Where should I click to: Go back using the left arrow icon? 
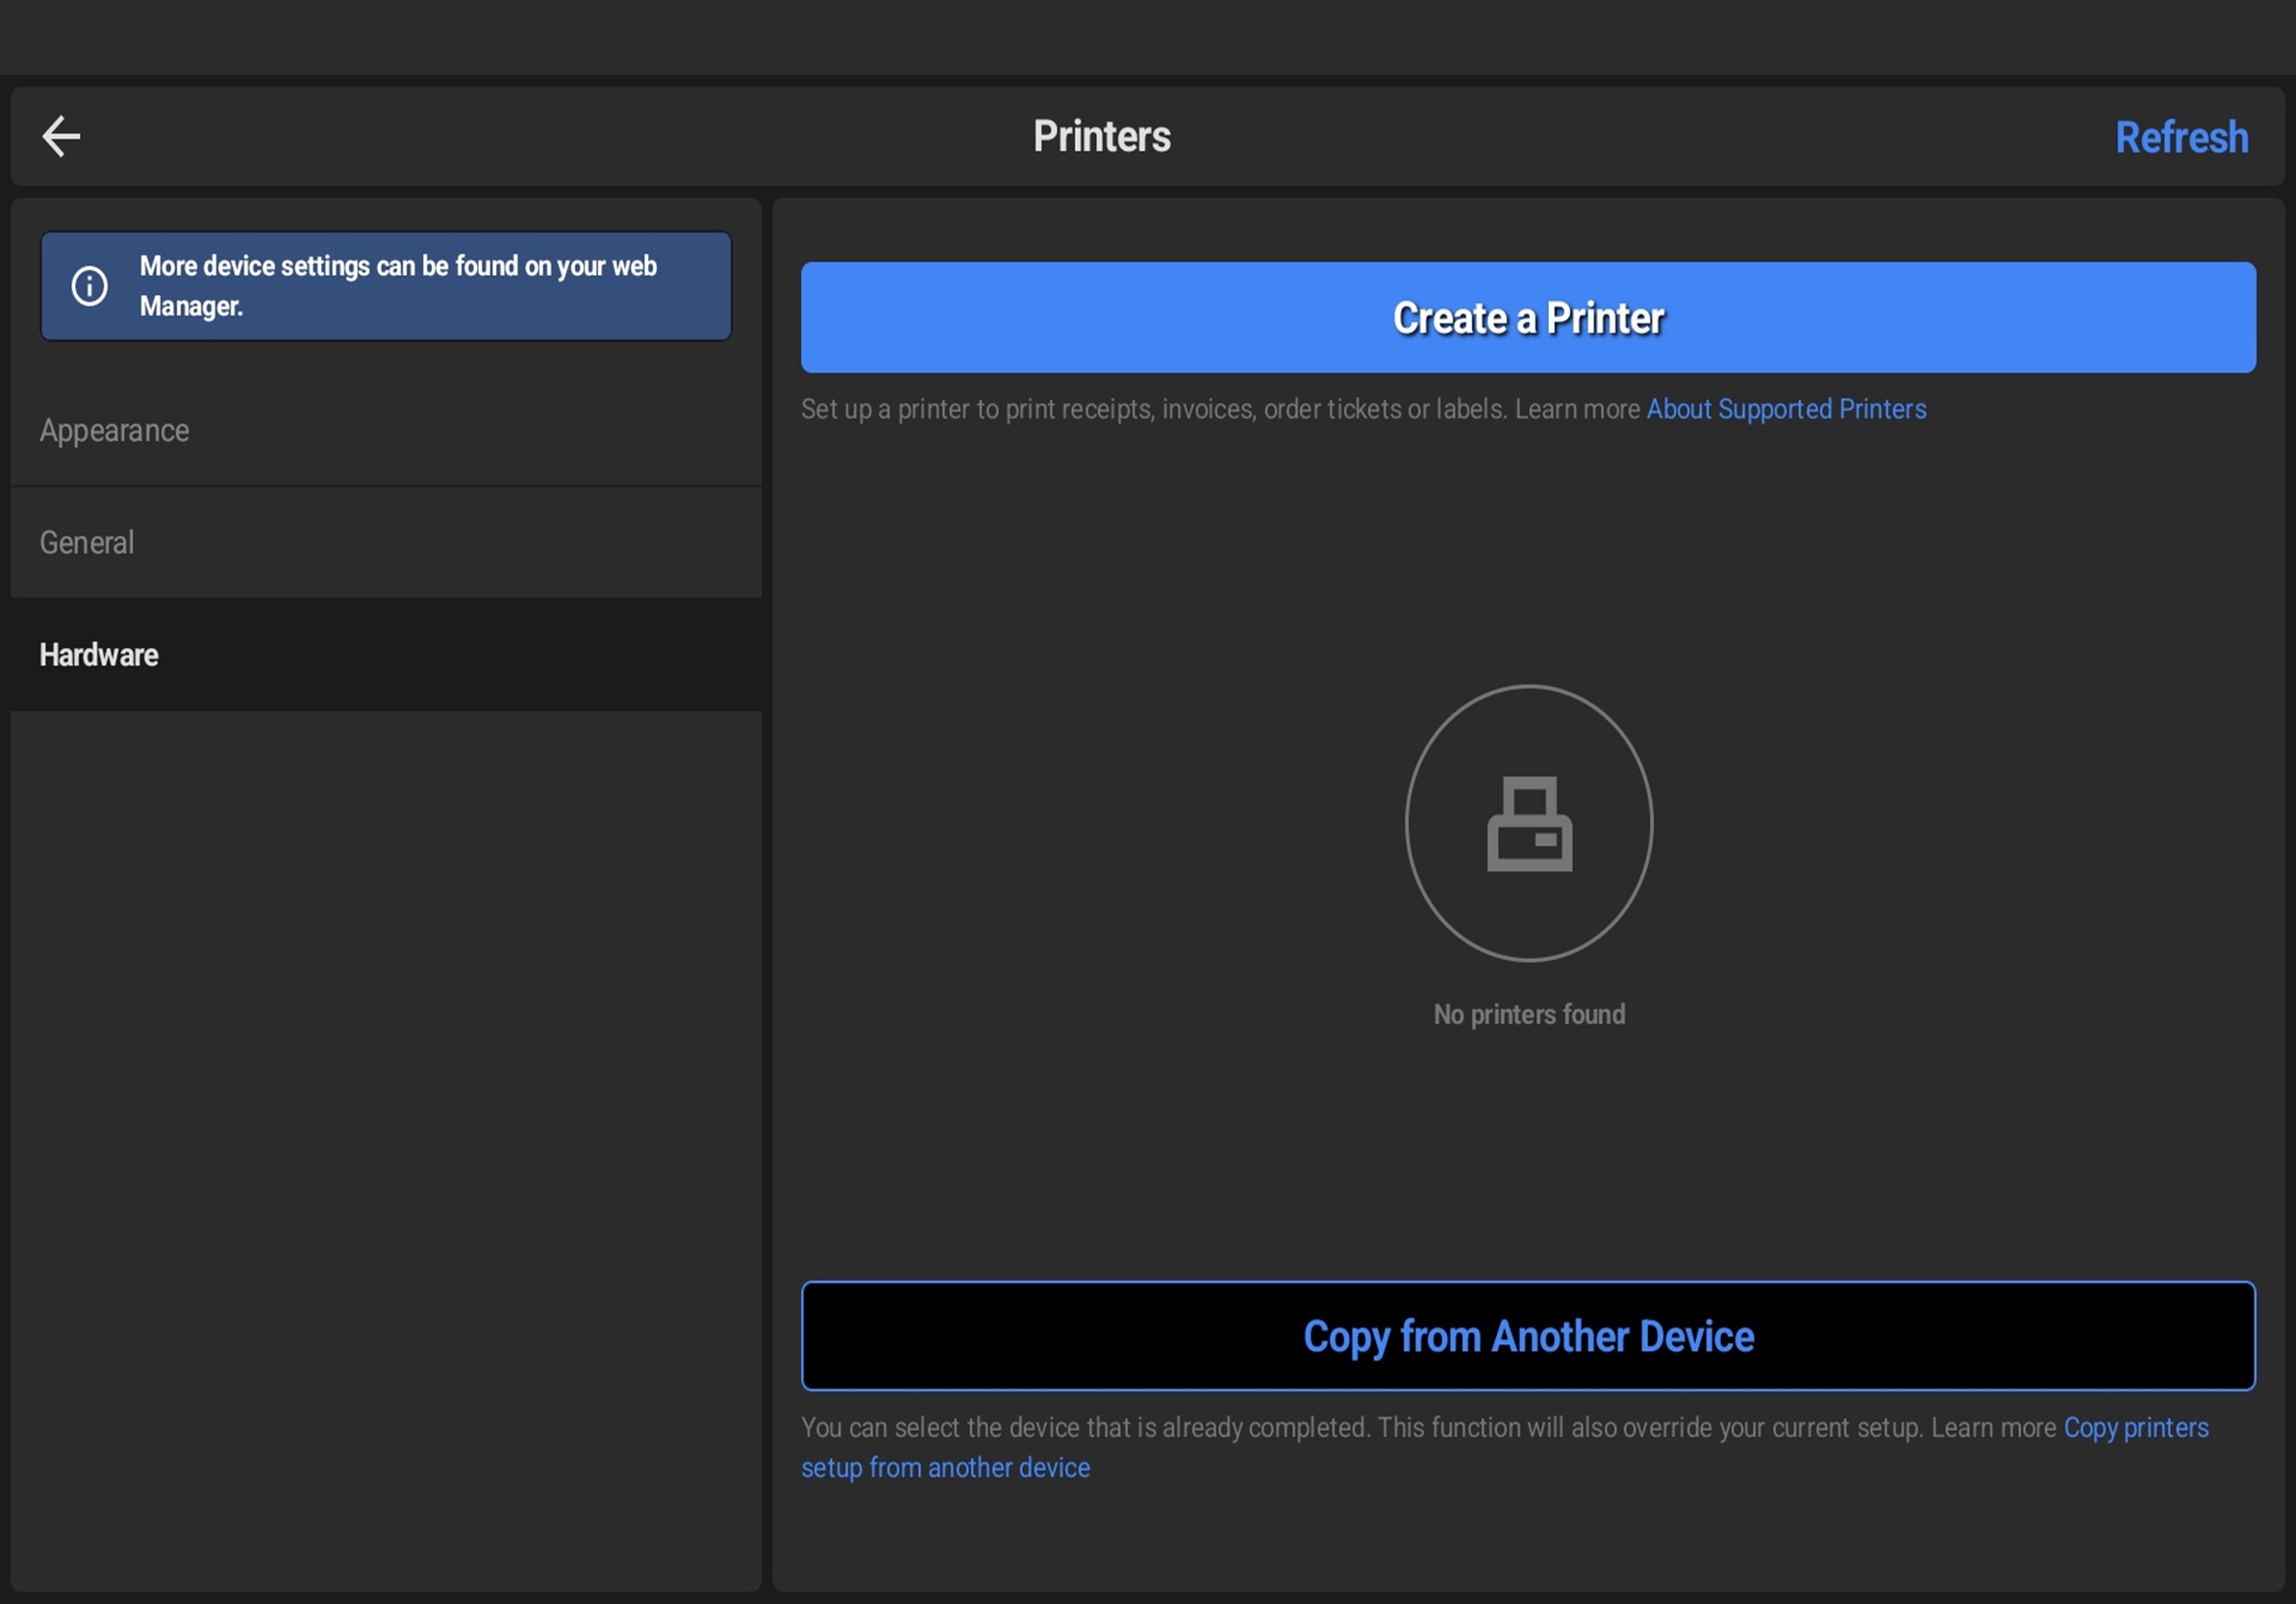coord(61,136)
